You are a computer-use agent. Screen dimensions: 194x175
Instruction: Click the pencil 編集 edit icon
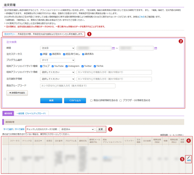189,159
